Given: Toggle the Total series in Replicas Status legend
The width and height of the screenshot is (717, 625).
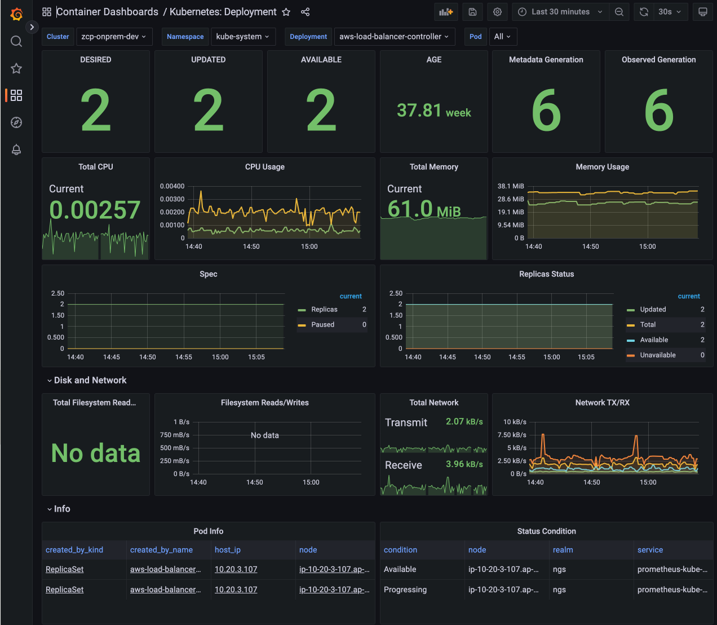Looking at the screenshot, I should point(648,325).
